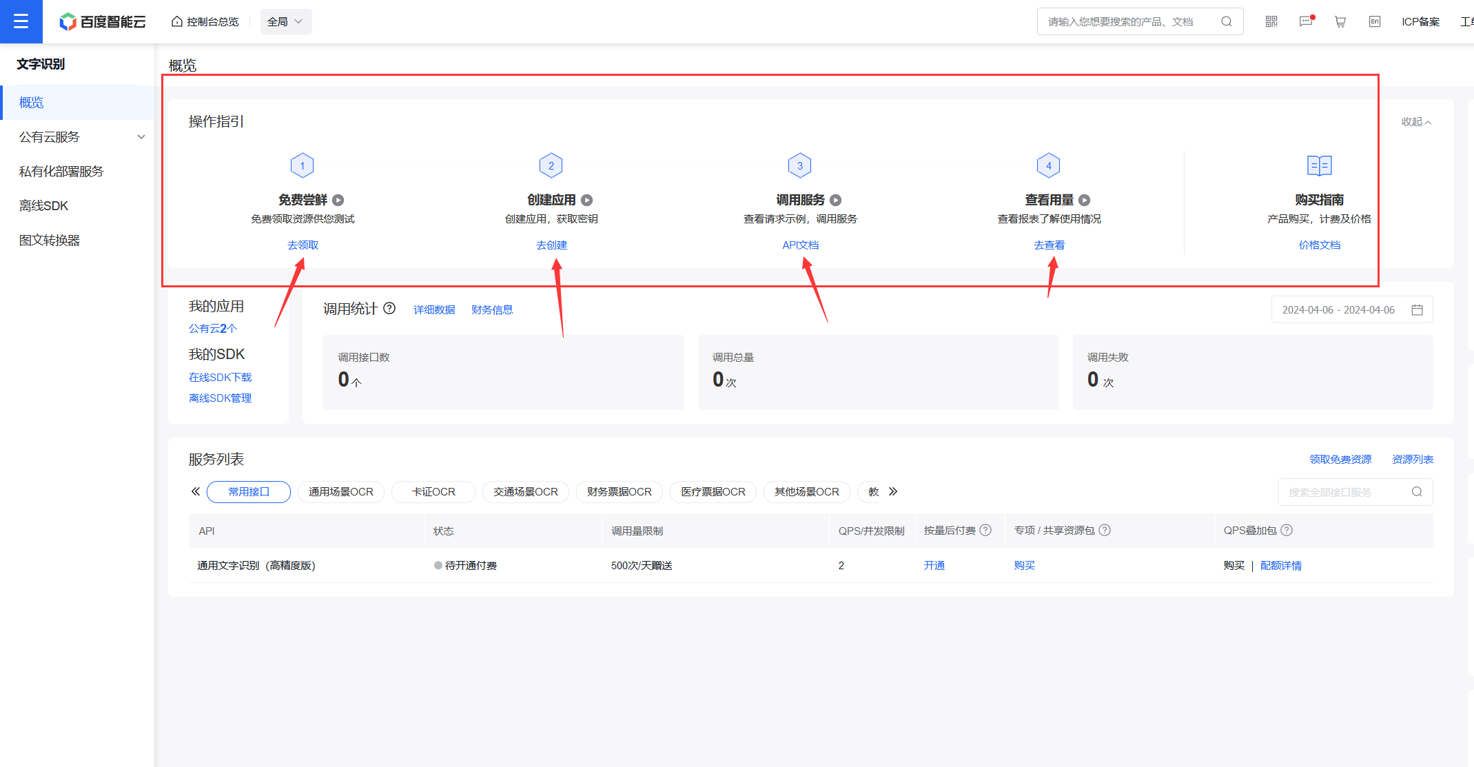Click the 购买指南 book icon
The height and width of the screenshot is (767, 1474).
click(1319, 165)
